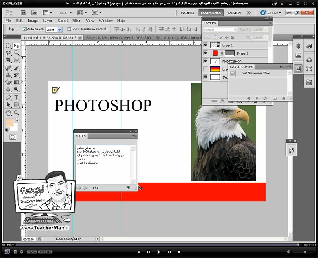Switch to ESSENTIALS workspace
The image size is (318, 258).
(x=211, y=13)
